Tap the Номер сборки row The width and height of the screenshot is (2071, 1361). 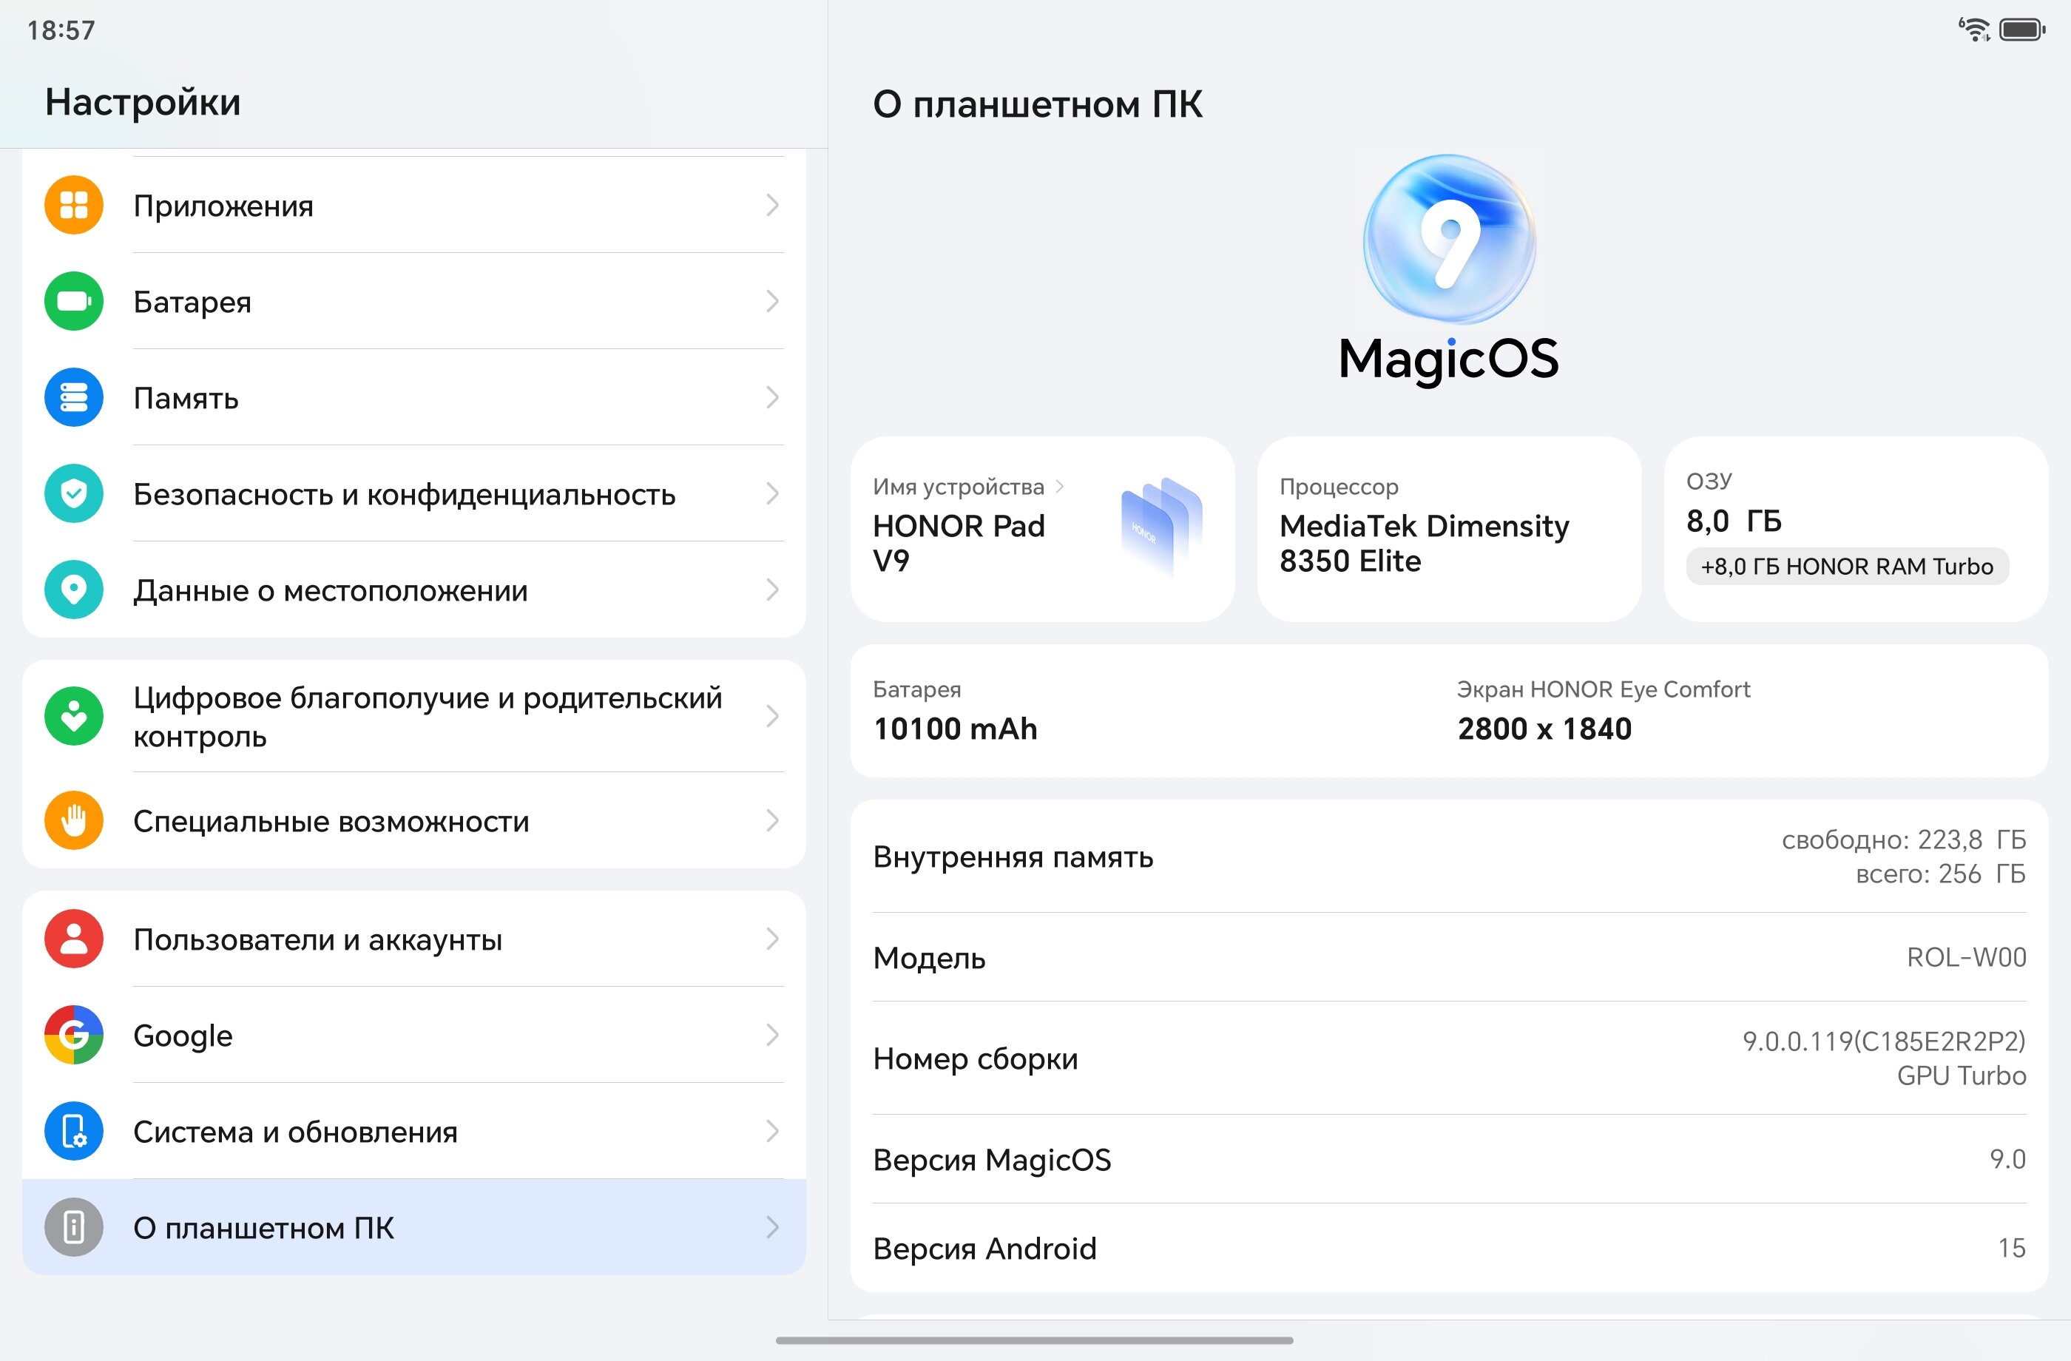click(x=1449, y=1058)
